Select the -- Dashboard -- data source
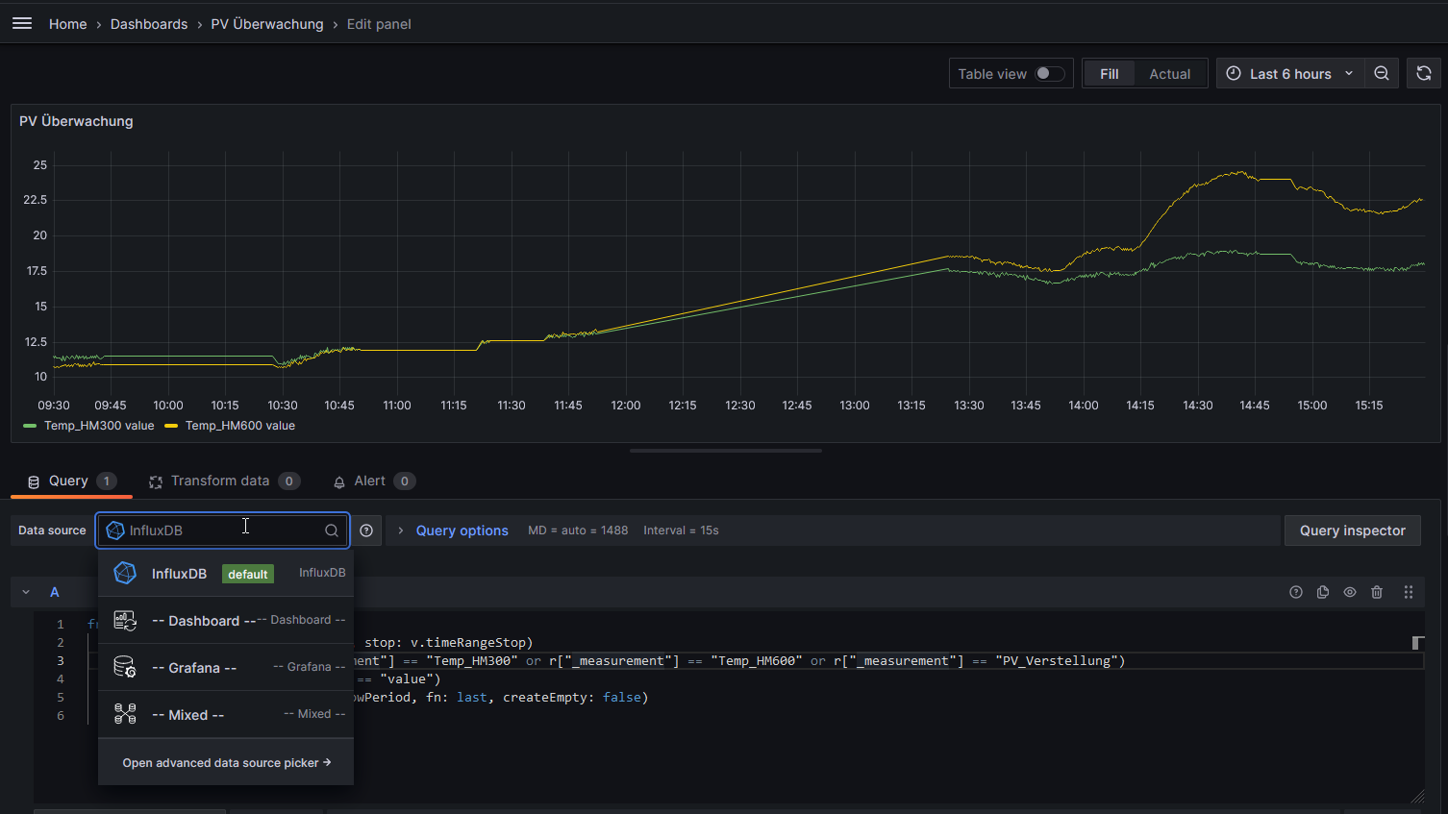Image resolution: width=1448 pixels, height=814 pixels. coord(226,621)
